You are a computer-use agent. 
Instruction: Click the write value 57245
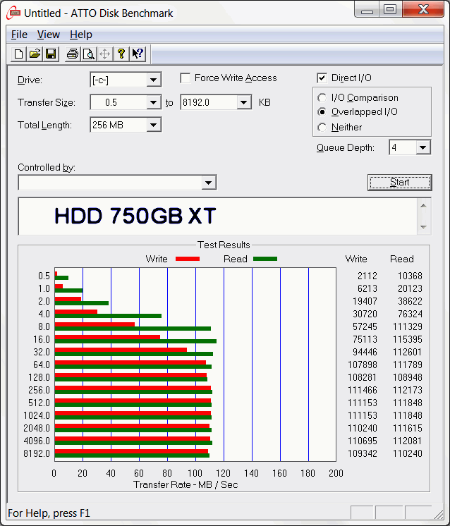[365, 326]
